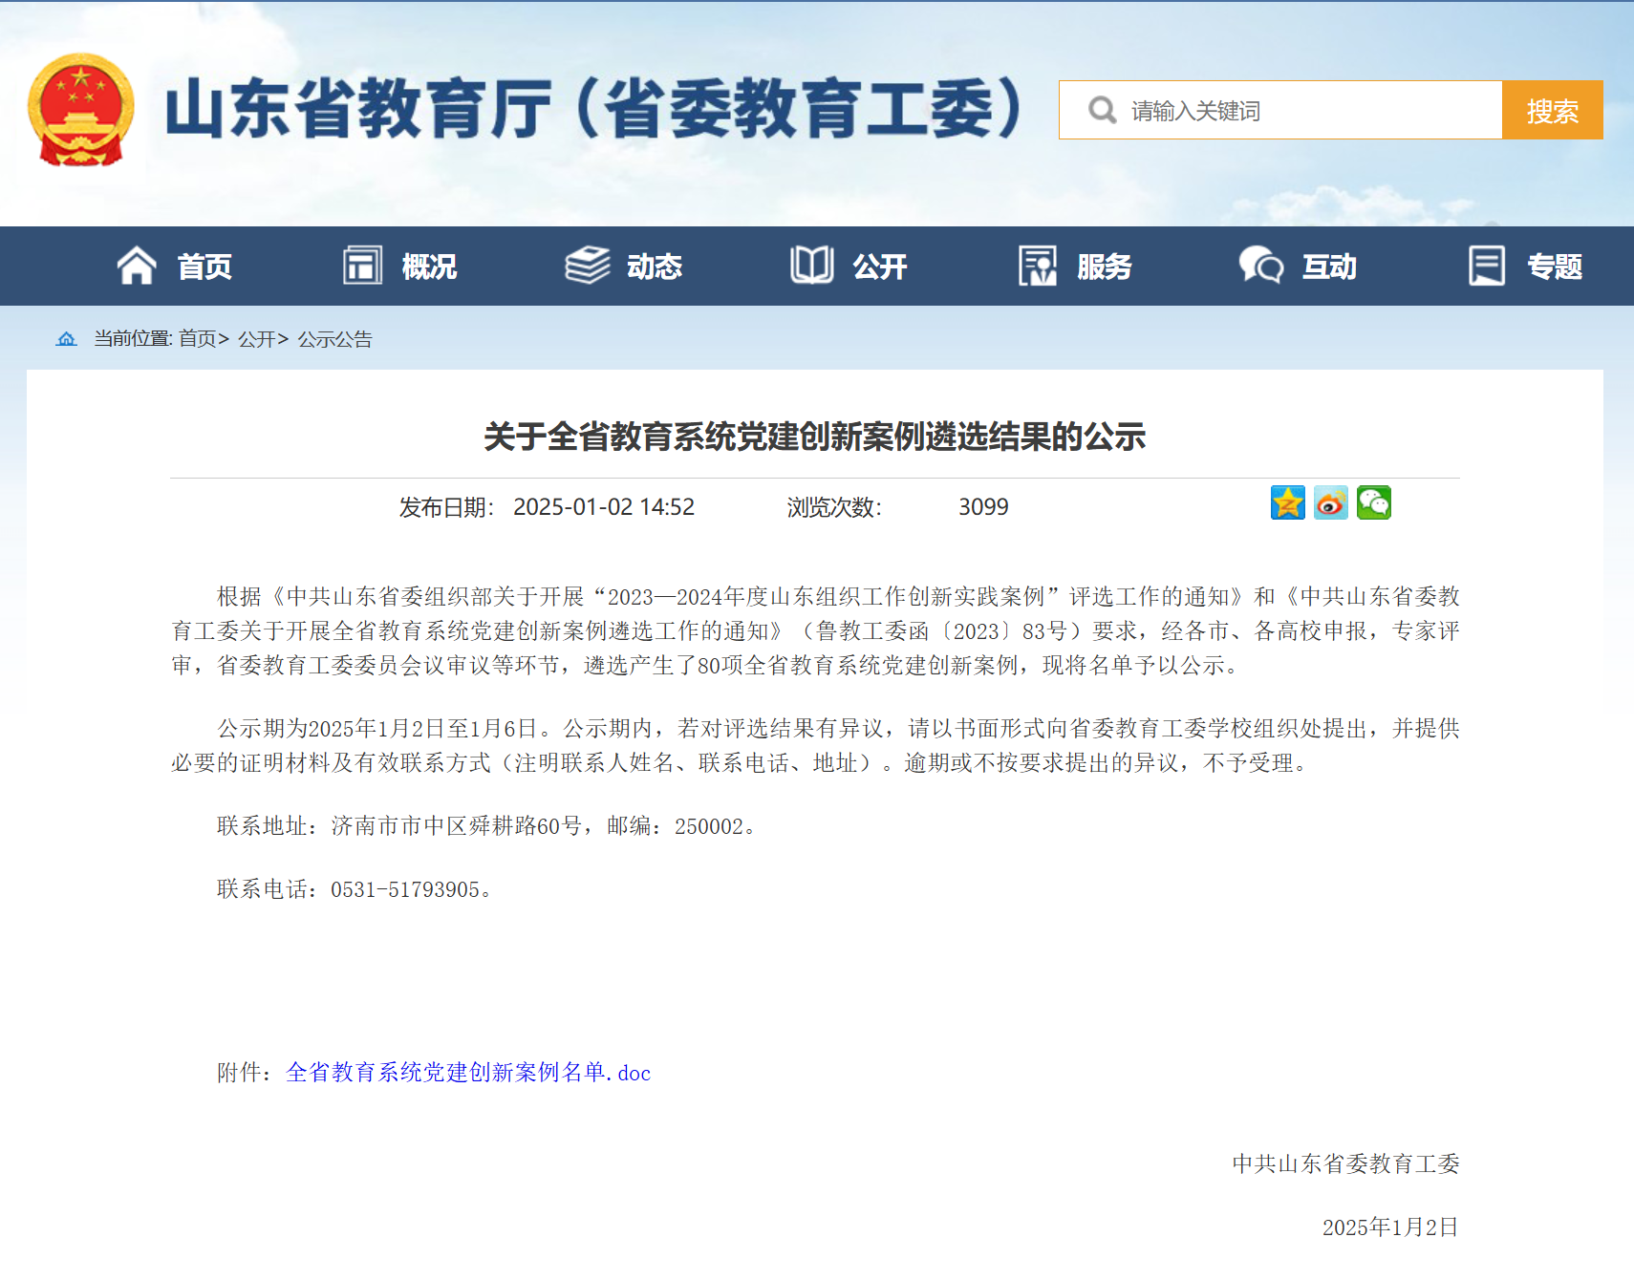Click the phone number 0531-51793905
Image resolution: width=1634 pixels, height=1280 pixels.
point(405,889)
